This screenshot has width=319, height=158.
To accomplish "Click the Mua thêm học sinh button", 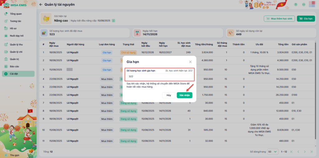I will tap(279, 19).
